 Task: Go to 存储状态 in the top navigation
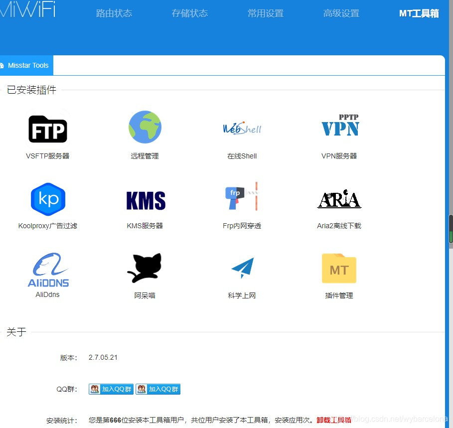pyautogui.click(x=190, y=13)
